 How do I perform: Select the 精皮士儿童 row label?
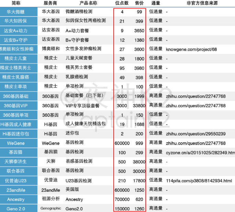point(19,59)
